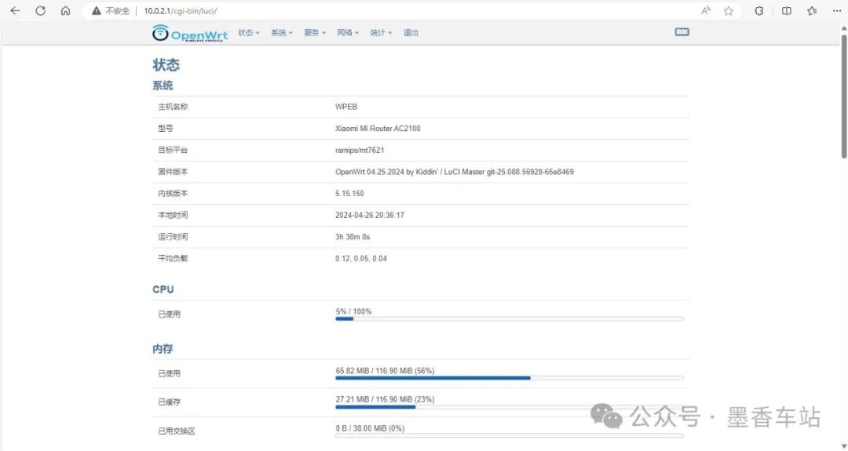This screenshot has width=848, height=451.
Task: Click the scrollbar down arrow
Action: pos(843,446)
